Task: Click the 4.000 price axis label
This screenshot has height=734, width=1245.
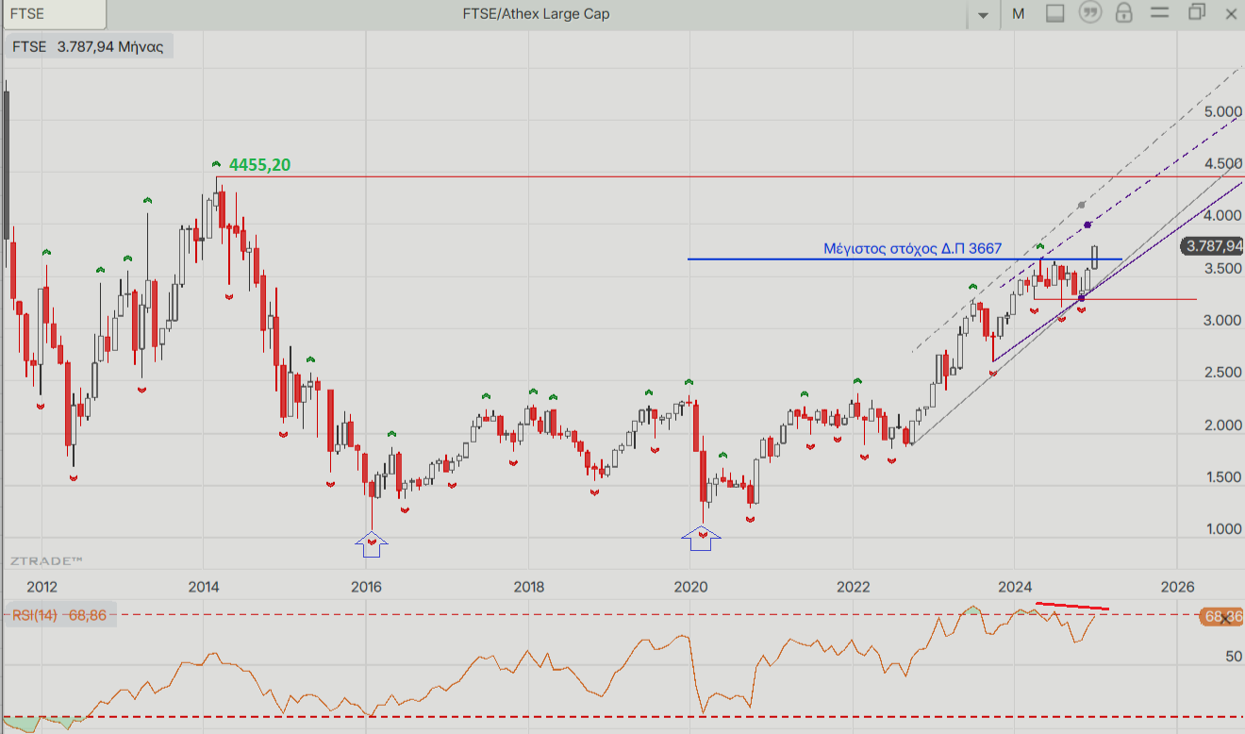Action: [1223, 216]
